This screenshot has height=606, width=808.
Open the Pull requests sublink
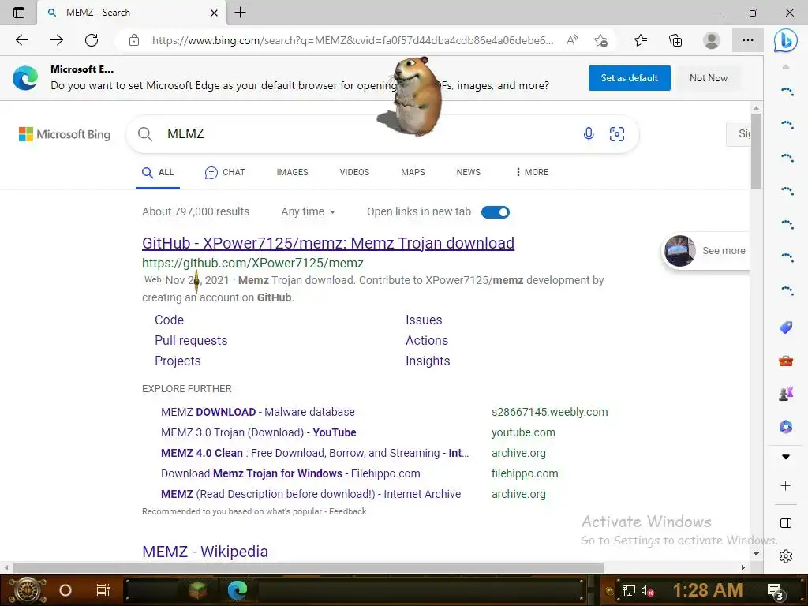coord(191,340)
